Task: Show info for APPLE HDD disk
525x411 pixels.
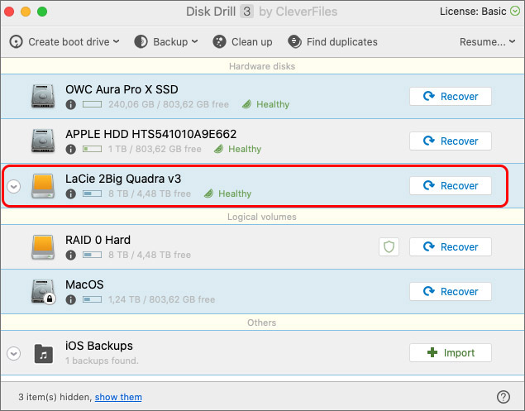Action: (70, 149)
